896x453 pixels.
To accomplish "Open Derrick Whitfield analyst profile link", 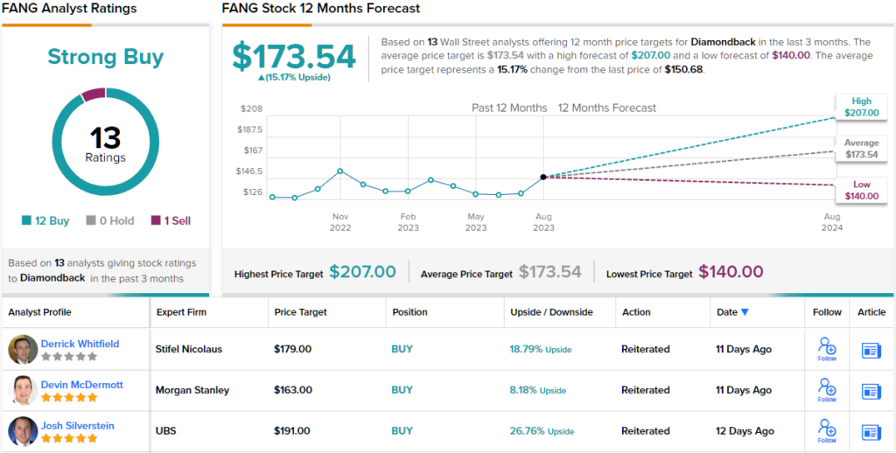I will 80,344.
